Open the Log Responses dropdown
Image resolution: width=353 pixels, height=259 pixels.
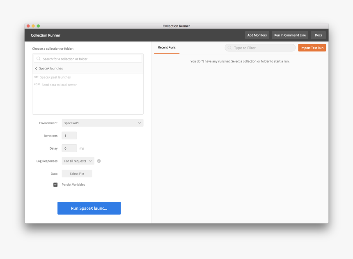(x=78, y=161)
